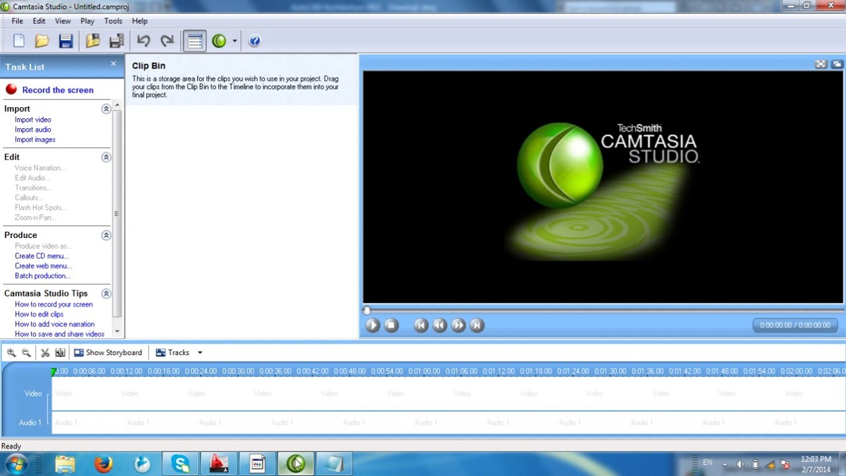
Task: Toggle Show Storyboard view
Action: click(x=108, y=352)
